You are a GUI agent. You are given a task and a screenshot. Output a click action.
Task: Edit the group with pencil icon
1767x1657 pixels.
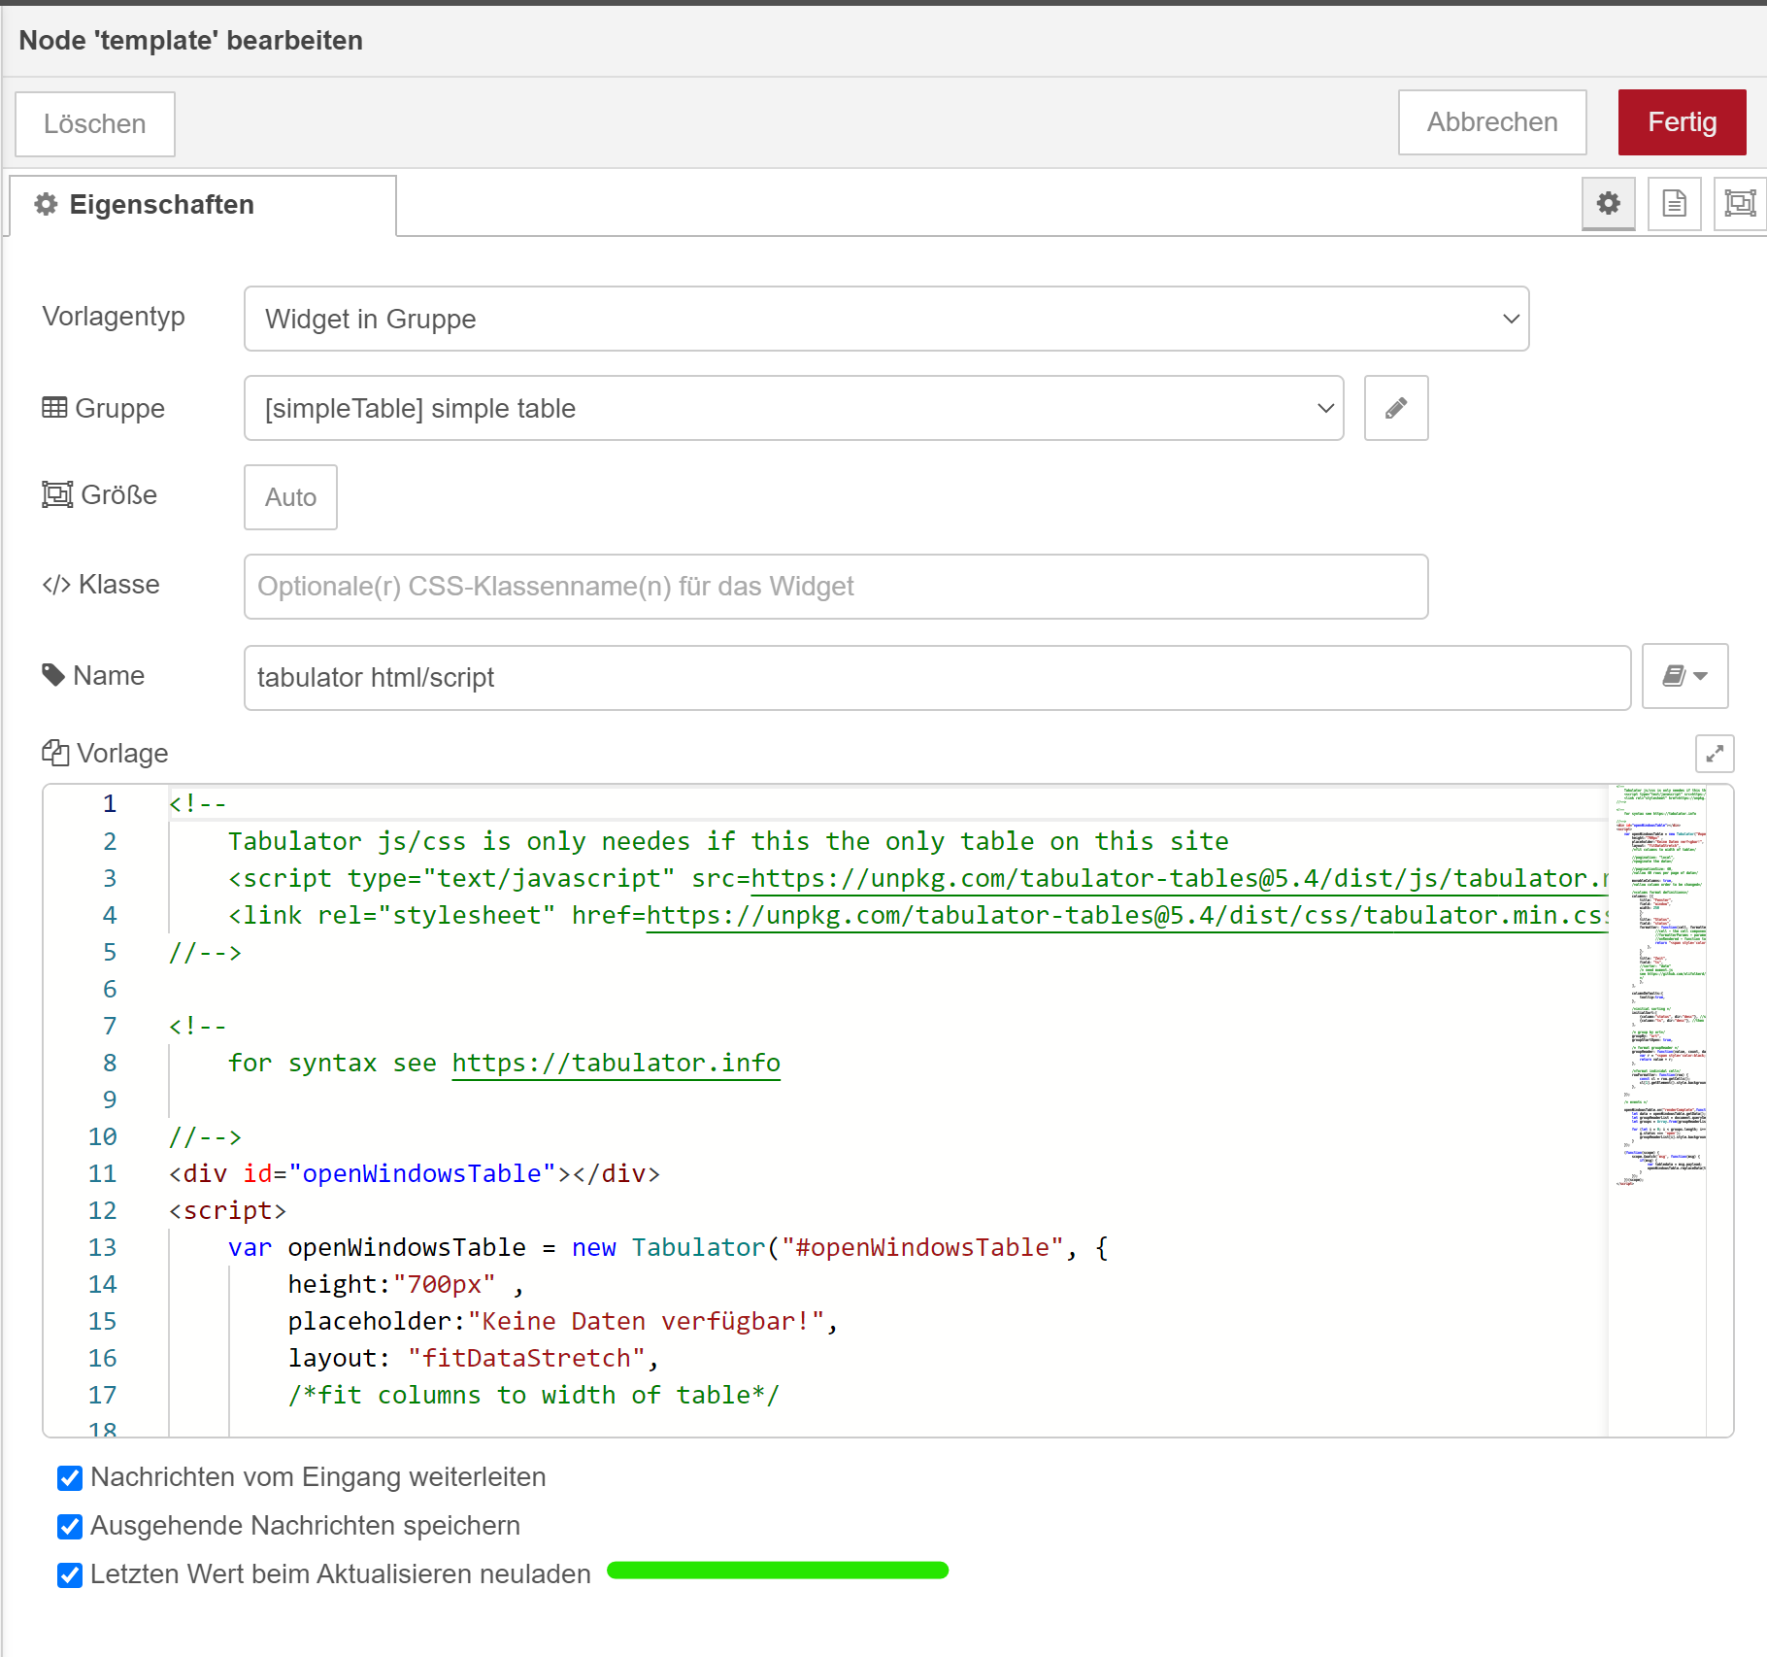[x=1396, y=408]
